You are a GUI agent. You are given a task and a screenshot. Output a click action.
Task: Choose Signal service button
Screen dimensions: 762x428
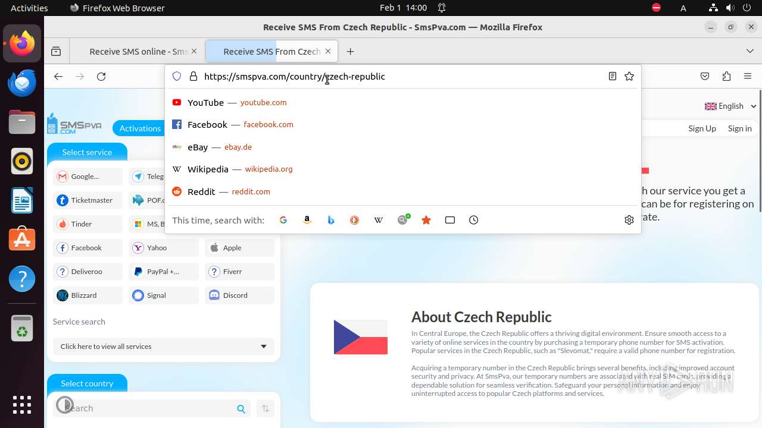pos(164,295)
